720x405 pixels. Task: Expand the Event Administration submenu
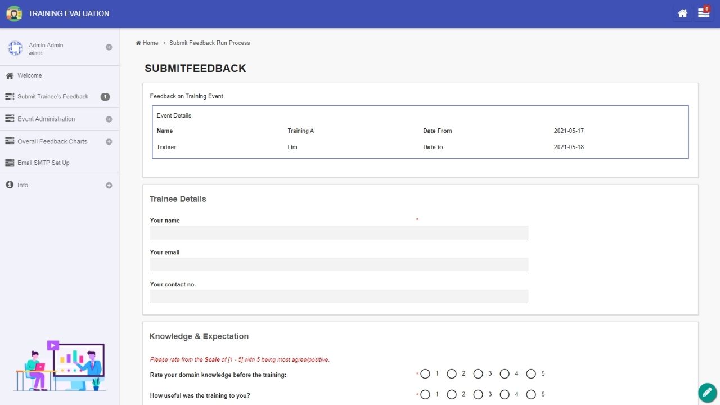pos(109,119)
